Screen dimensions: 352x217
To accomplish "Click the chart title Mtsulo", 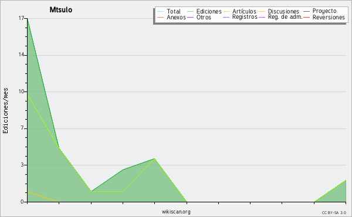I will click(61, 9).
